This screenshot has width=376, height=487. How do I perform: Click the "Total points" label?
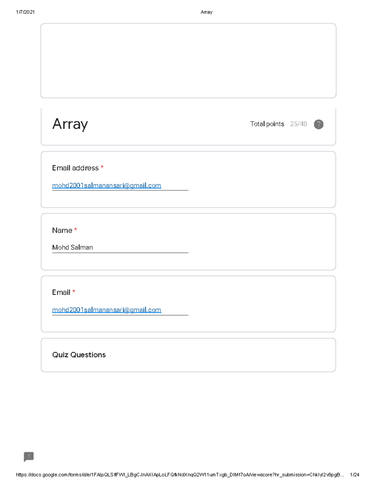267,124
